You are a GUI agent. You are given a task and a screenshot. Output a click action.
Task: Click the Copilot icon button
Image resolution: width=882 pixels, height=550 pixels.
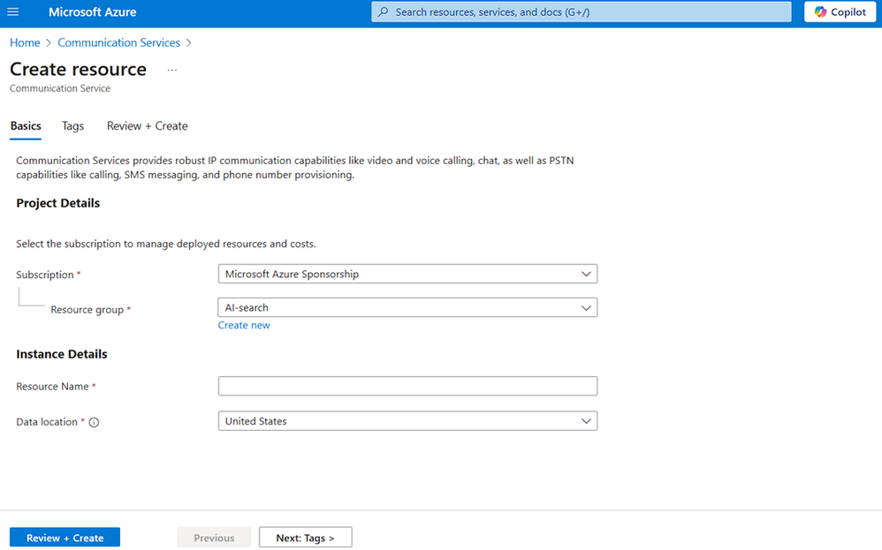pyautogui.click(x=840, y=11)
